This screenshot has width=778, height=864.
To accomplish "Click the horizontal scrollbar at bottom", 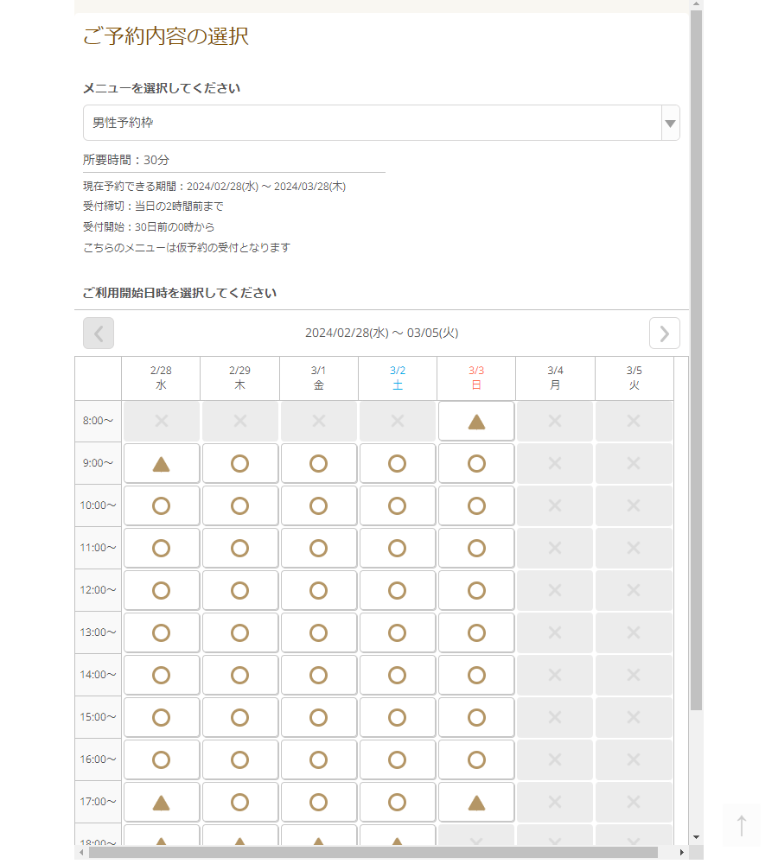I will pyautogui.click(x=372, y=853).
